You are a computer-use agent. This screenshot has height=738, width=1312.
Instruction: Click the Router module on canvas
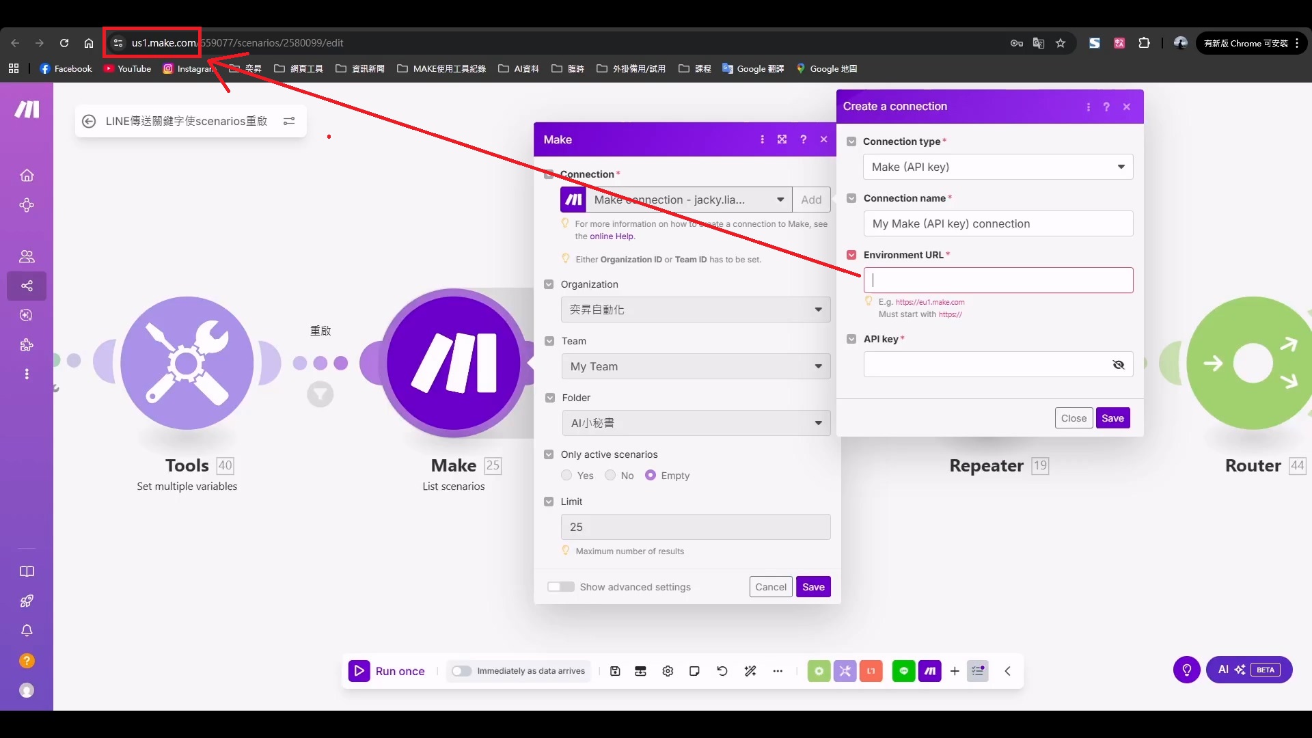point(1252,363)
